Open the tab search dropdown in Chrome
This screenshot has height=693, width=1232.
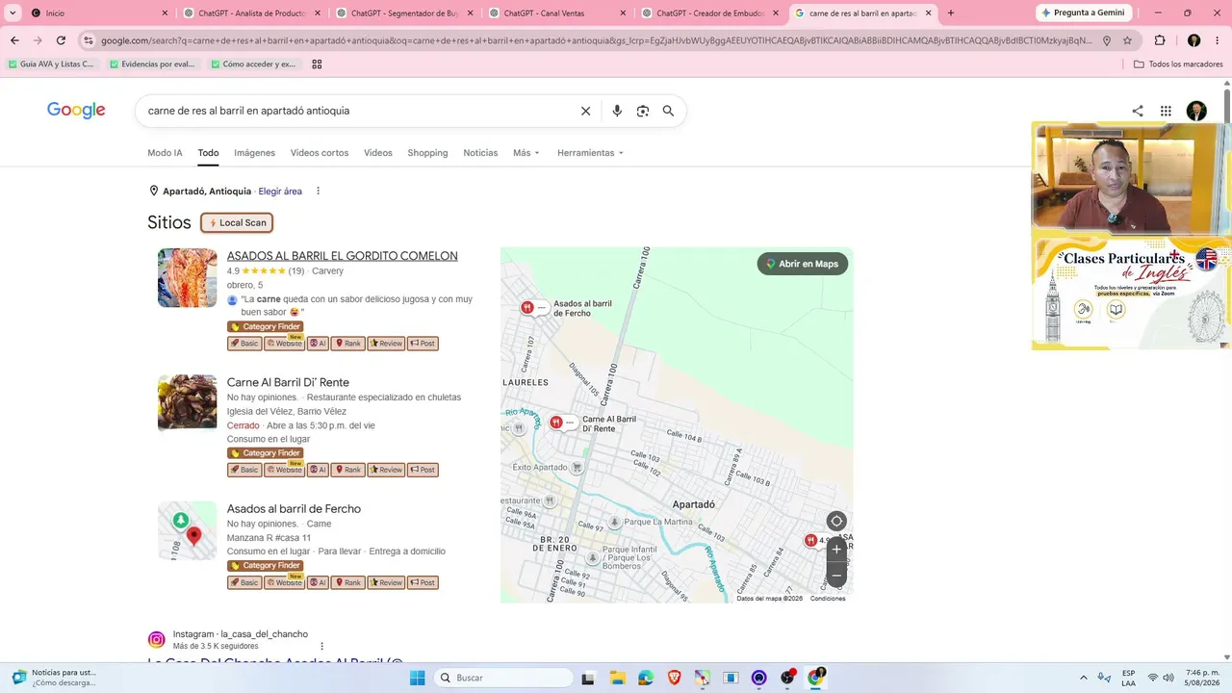tap(13, 13)
